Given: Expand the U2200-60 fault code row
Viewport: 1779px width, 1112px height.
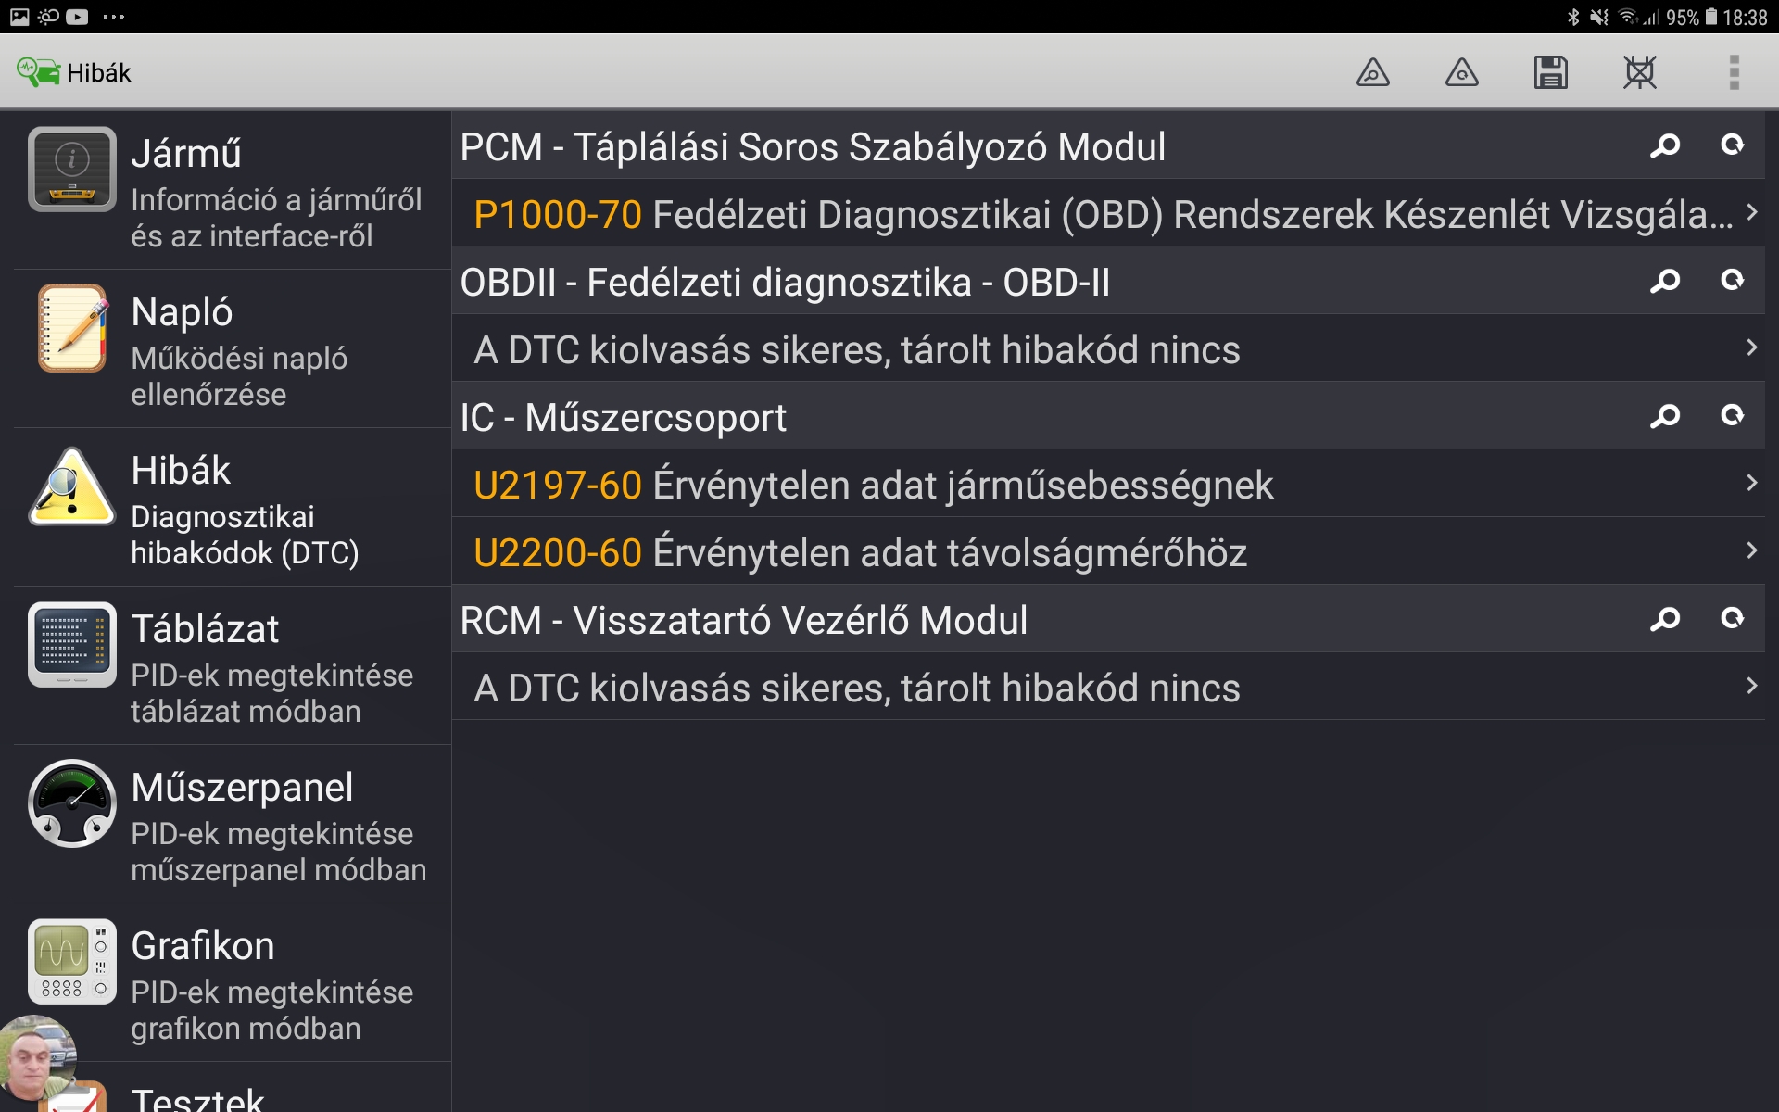Looking at the screenshot, I should [1751, 551].
